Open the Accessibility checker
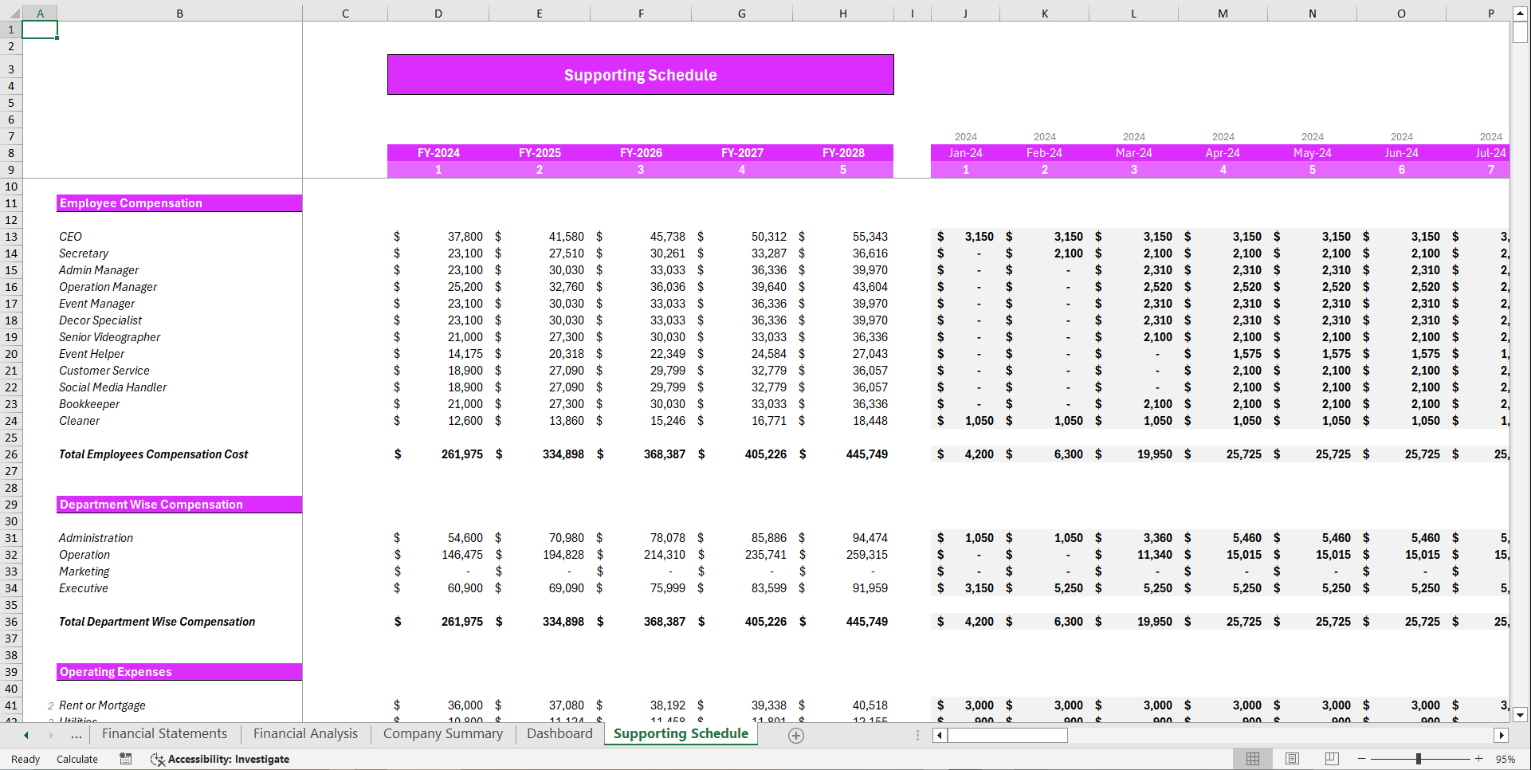The height and width of the screenshot is (770, 1531). pos(220,759)
